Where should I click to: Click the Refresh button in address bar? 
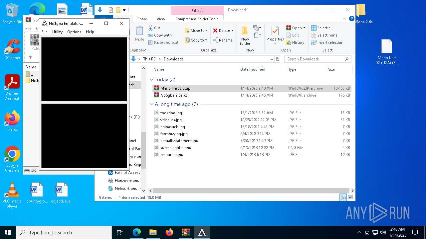coord(278,59)
